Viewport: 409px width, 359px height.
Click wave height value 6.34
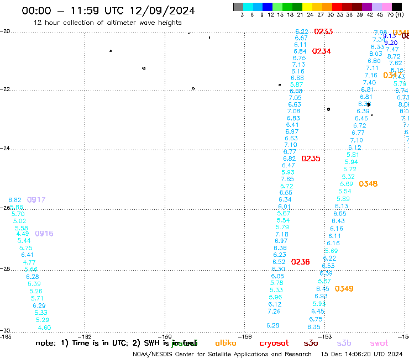point(285,200)
